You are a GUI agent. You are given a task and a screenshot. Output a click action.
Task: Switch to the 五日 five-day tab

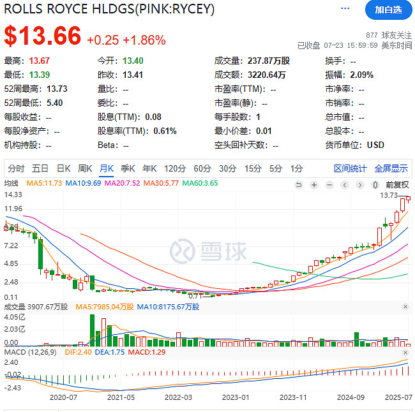point(40,168)
